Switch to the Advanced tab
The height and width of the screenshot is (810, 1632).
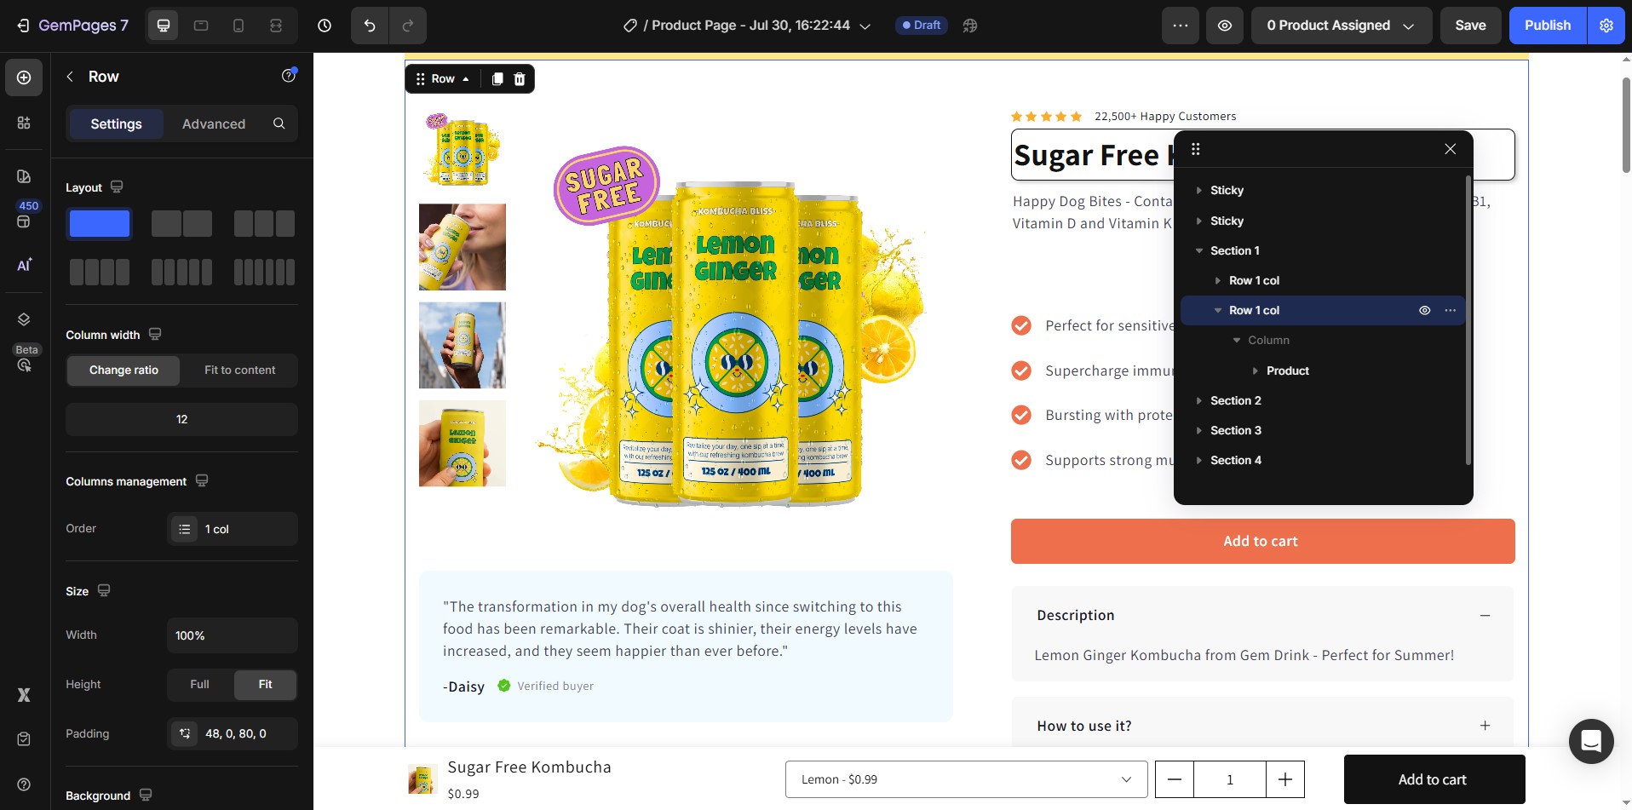click(x=214, y=124)
